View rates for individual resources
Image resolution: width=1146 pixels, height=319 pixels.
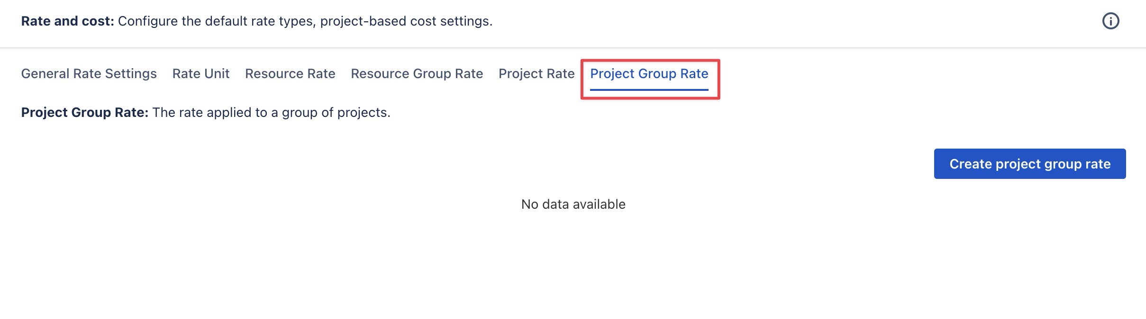tap(290, 74)
